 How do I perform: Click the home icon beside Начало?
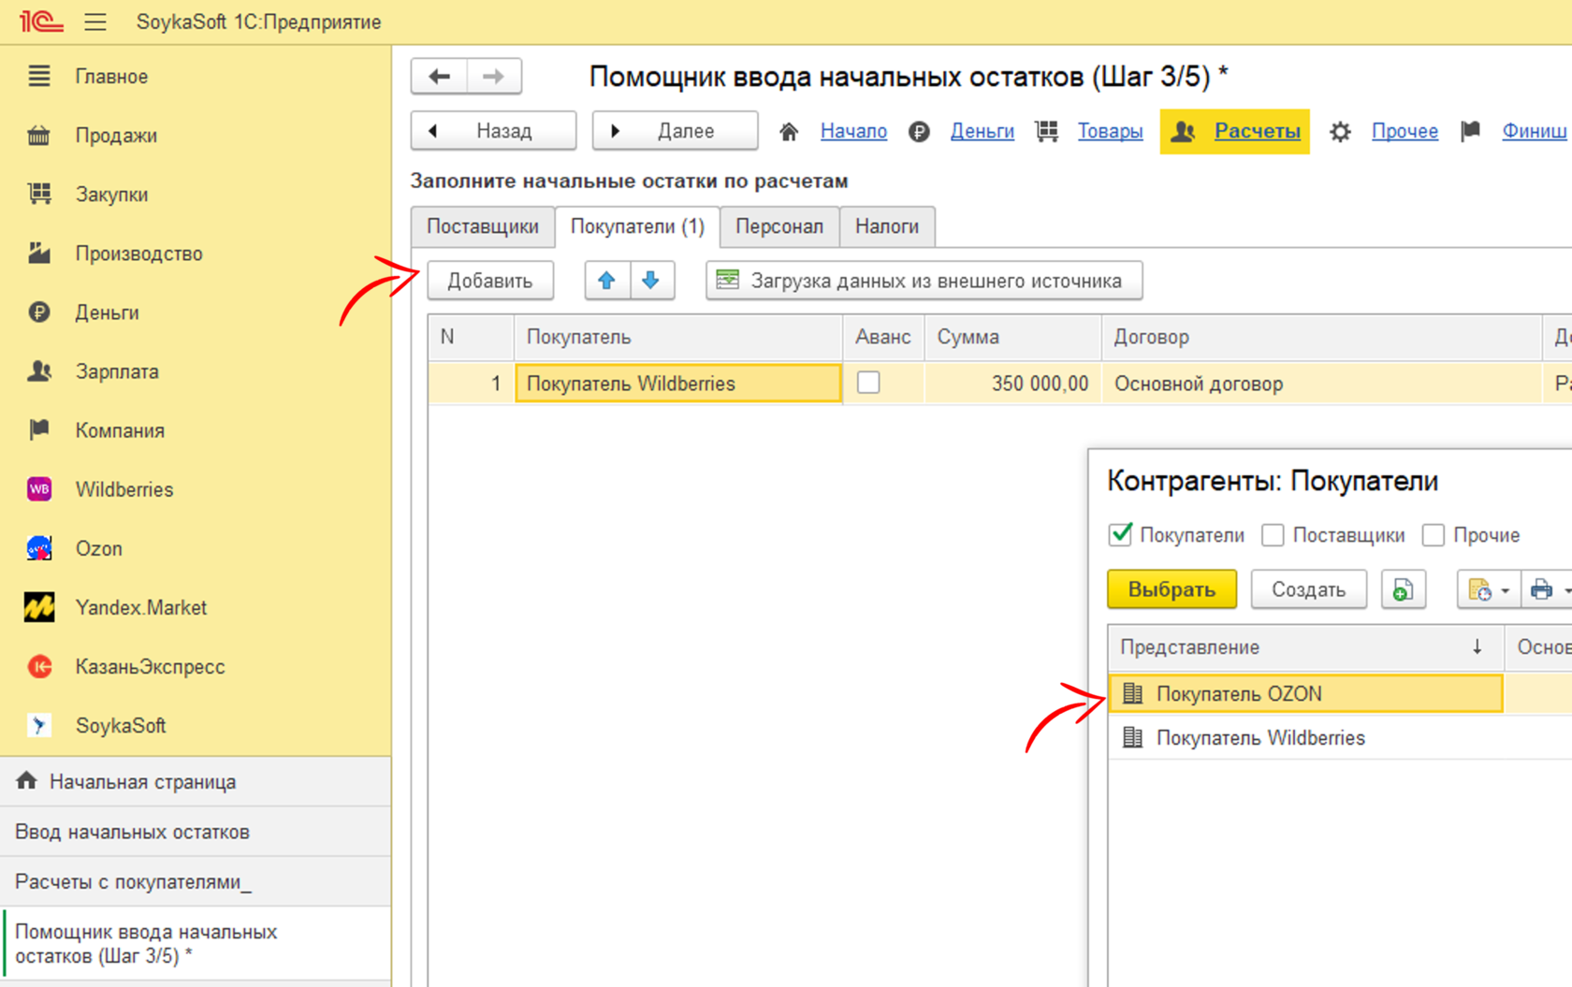[789, 132]
